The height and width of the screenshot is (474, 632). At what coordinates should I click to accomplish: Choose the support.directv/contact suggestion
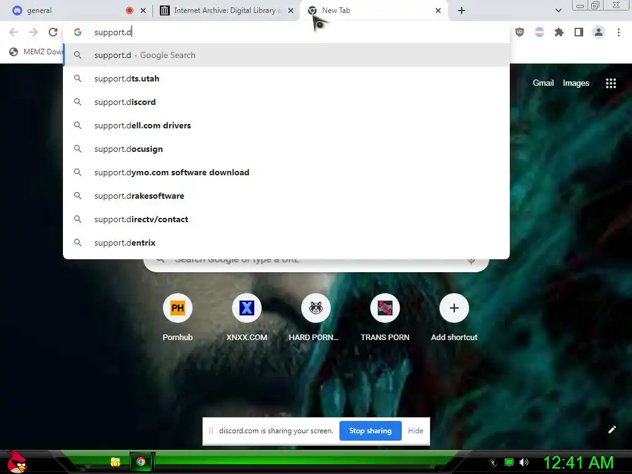[286, 219]
